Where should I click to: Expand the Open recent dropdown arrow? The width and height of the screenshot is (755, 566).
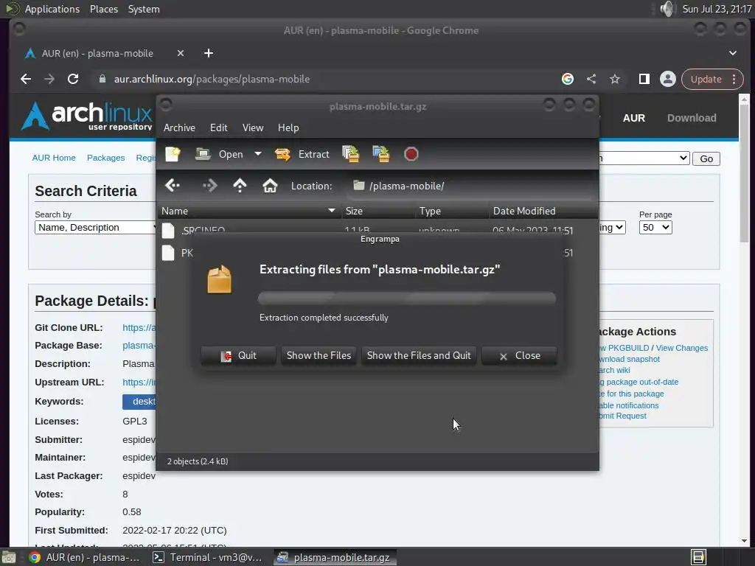coord(258,154)
